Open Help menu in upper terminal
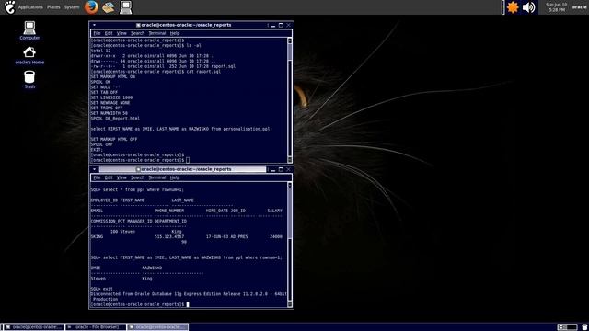This screenshot has width=589, height=331. pyautogui.click(x=175, y=33)
